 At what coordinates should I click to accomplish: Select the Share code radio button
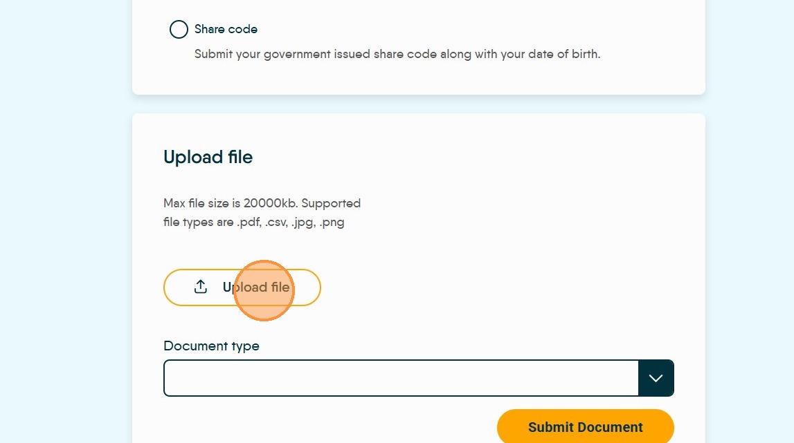coord(179,30)
